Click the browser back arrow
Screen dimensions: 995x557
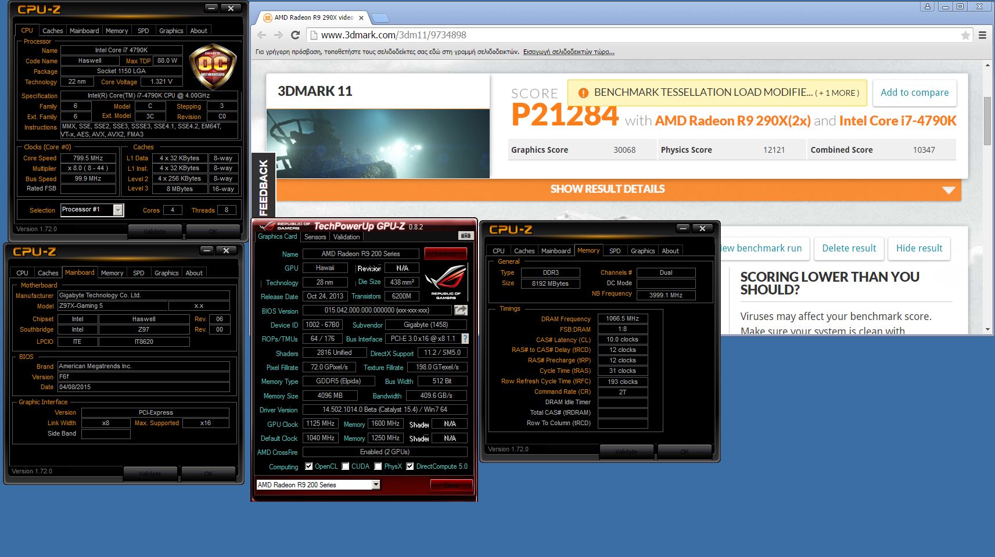[x=261, y=35]
